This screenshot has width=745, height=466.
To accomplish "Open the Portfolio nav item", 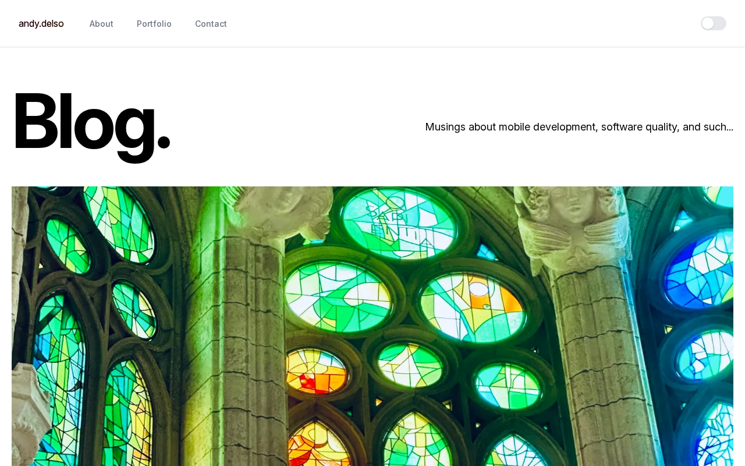I will (154, 24).
